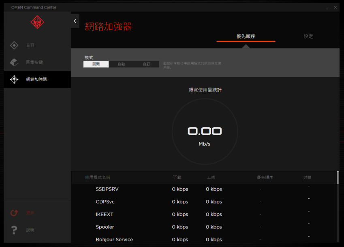The image size is (344, 247).
Task: Switch to the 設定 tab
Action: [x=308, y=37]
